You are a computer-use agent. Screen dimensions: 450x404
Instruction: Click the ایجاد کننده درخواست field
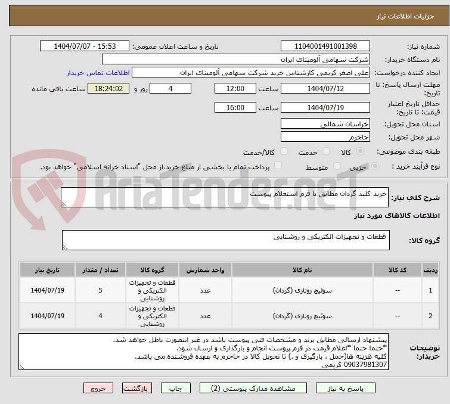[x=251, y=73]
